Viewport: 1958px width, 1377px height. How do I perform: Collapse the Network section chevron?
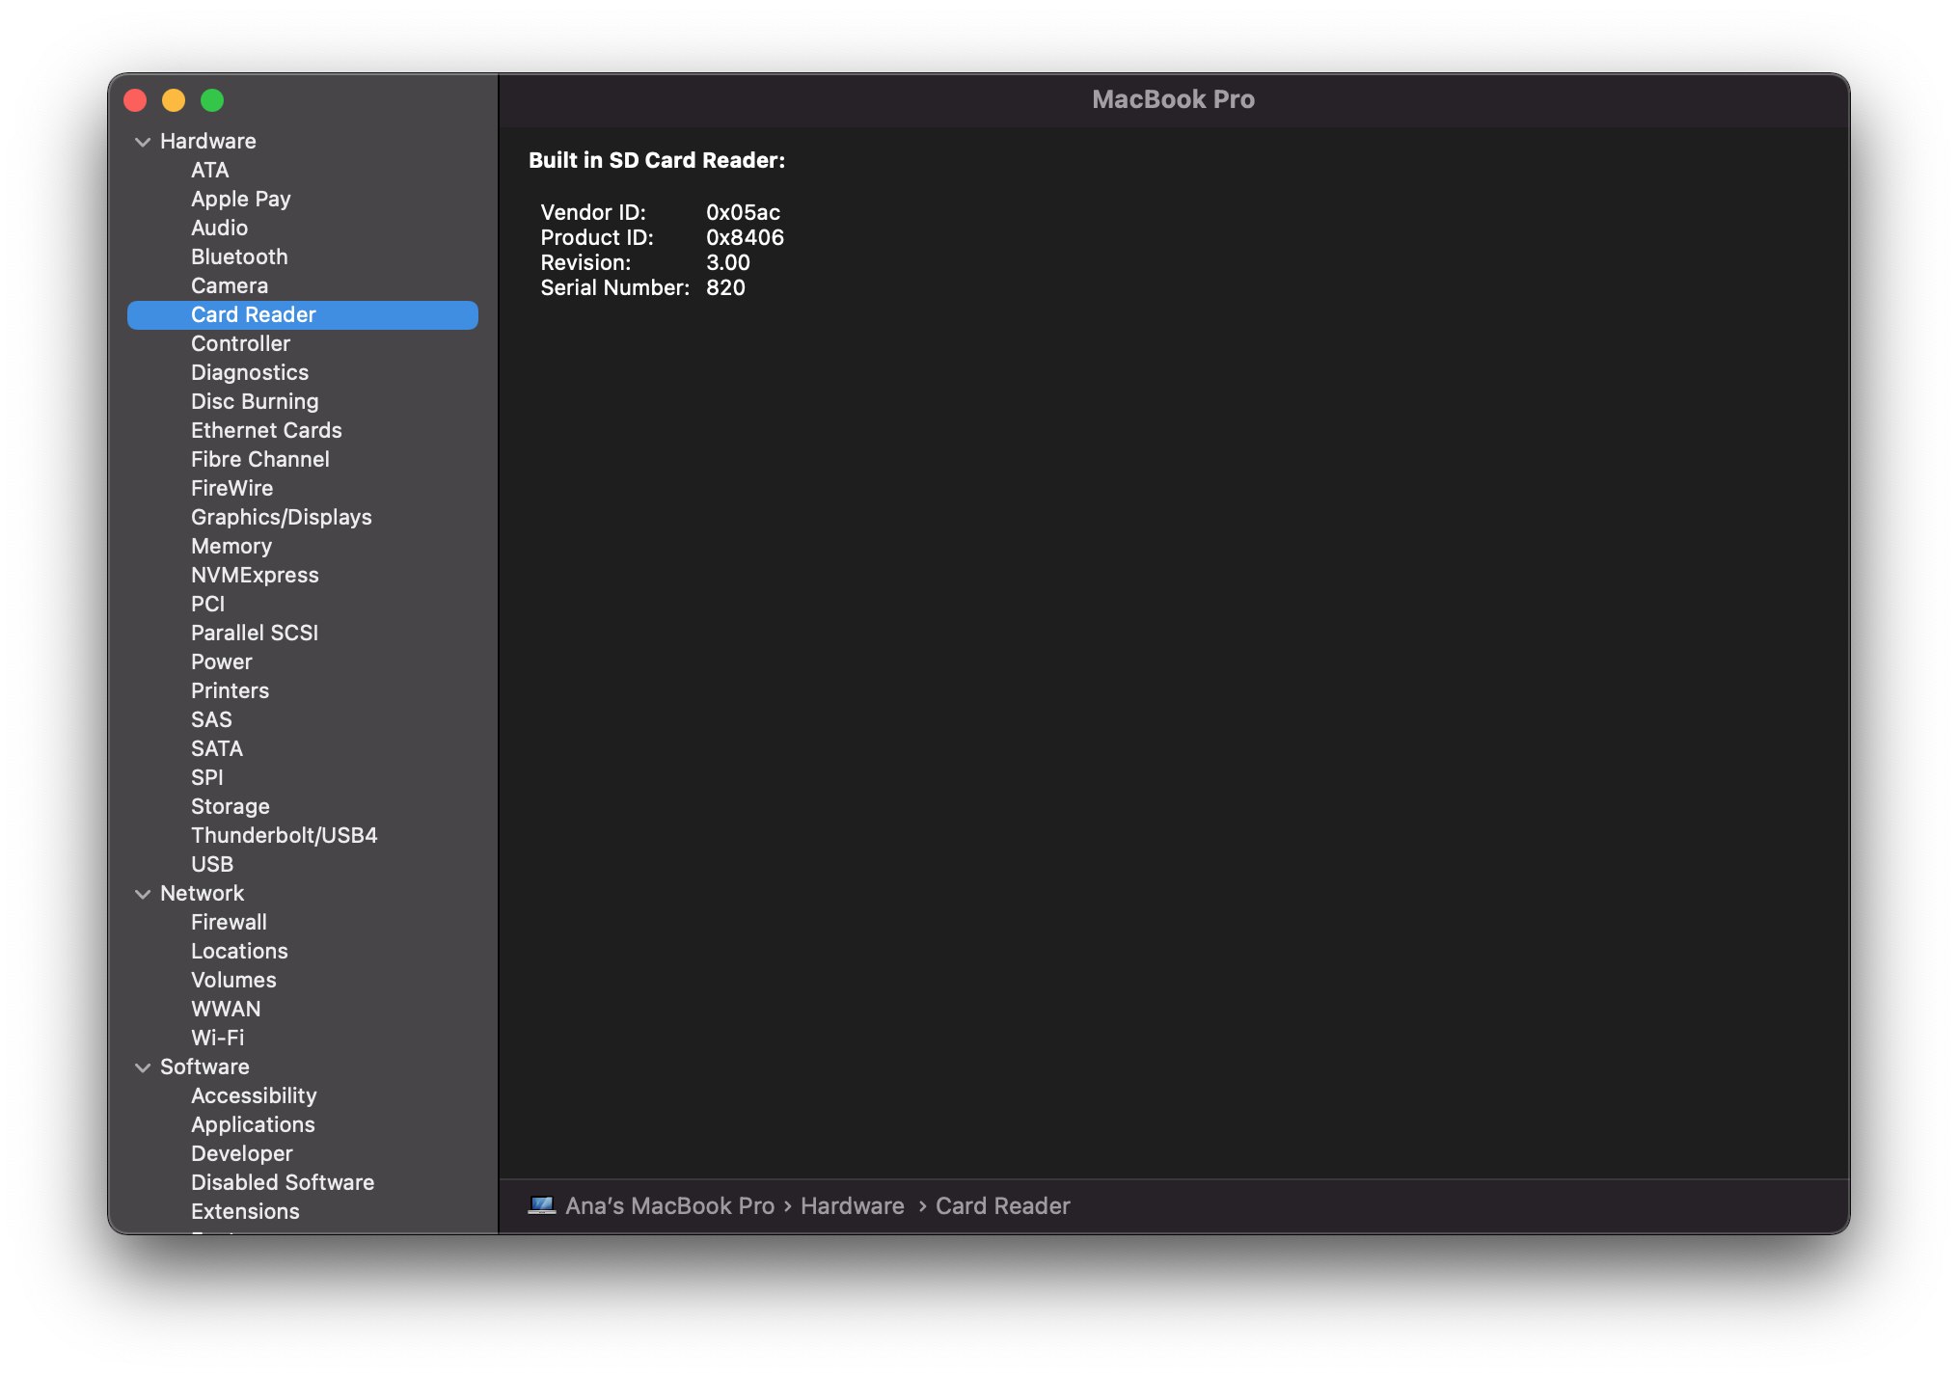click(143, 894)
